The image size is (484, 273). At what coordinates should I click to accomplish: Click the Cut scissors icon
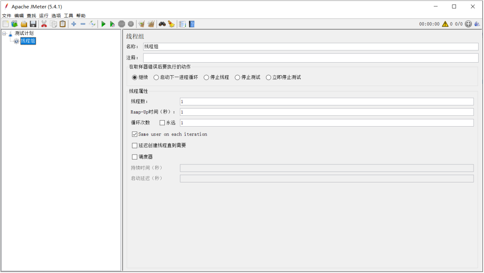pos(44,24)
